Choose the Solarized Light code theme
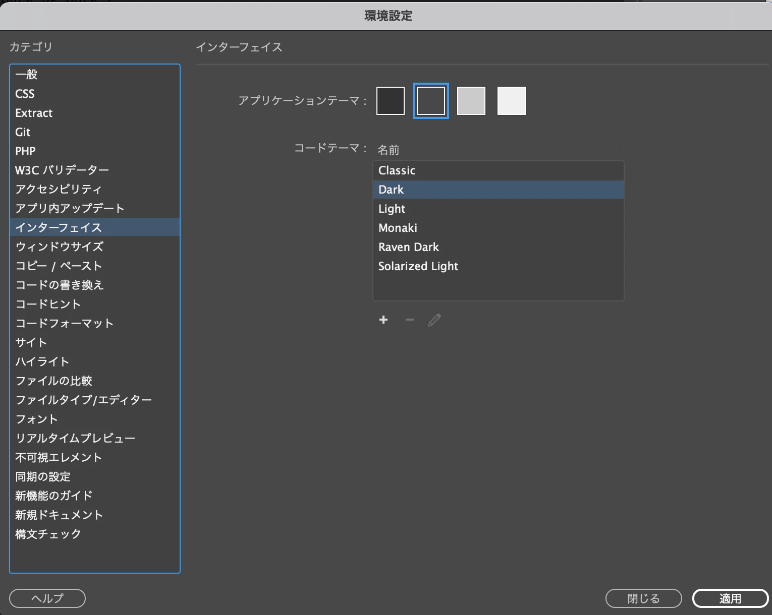Image resolution: width=772 pixels, height=615 pixels. pos(499,266)
